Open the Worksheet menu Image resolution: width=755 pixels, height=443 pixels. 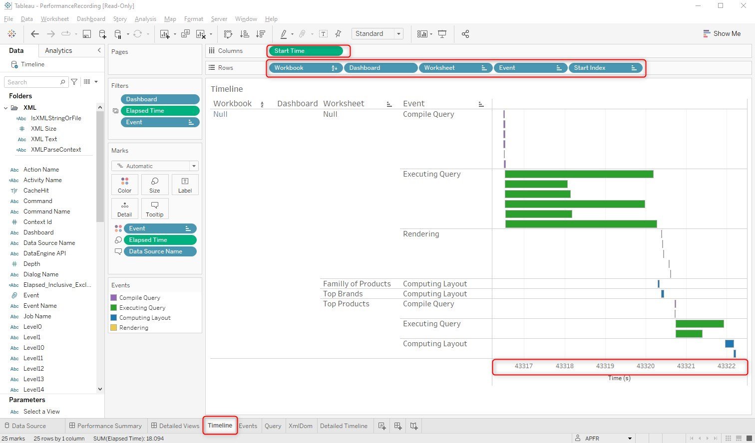55,19
